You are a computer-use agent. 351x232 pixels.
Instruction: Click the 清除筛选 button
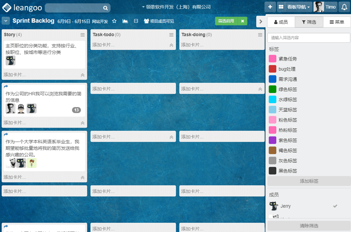coord(309,226)
